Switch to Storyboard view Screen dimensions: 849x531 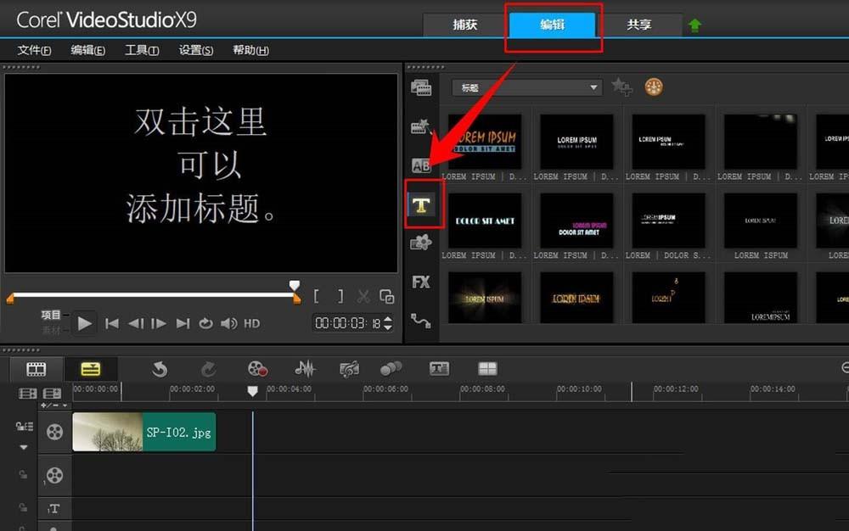point(35,369)
